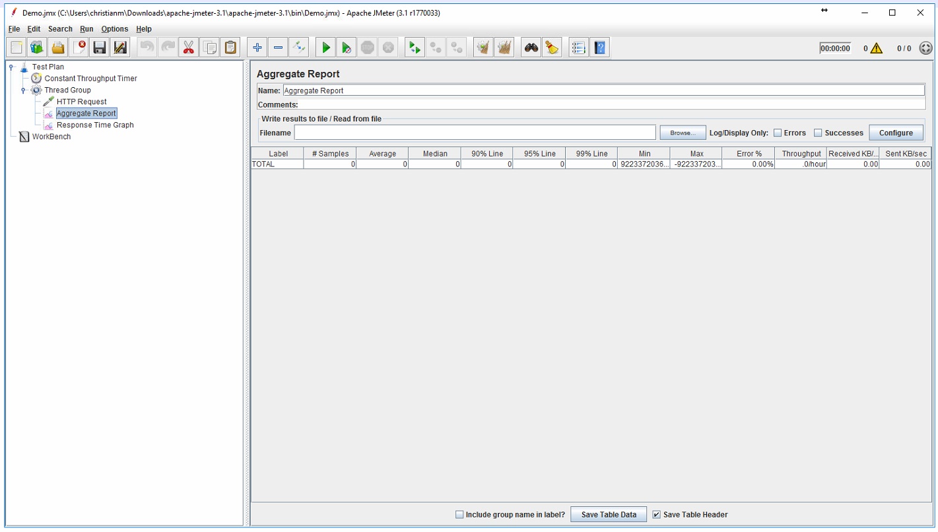Image resolution: width=938 pixels, height=532 pixels.
Task: Click into the Comments field
Action: (x=611, y=104)
